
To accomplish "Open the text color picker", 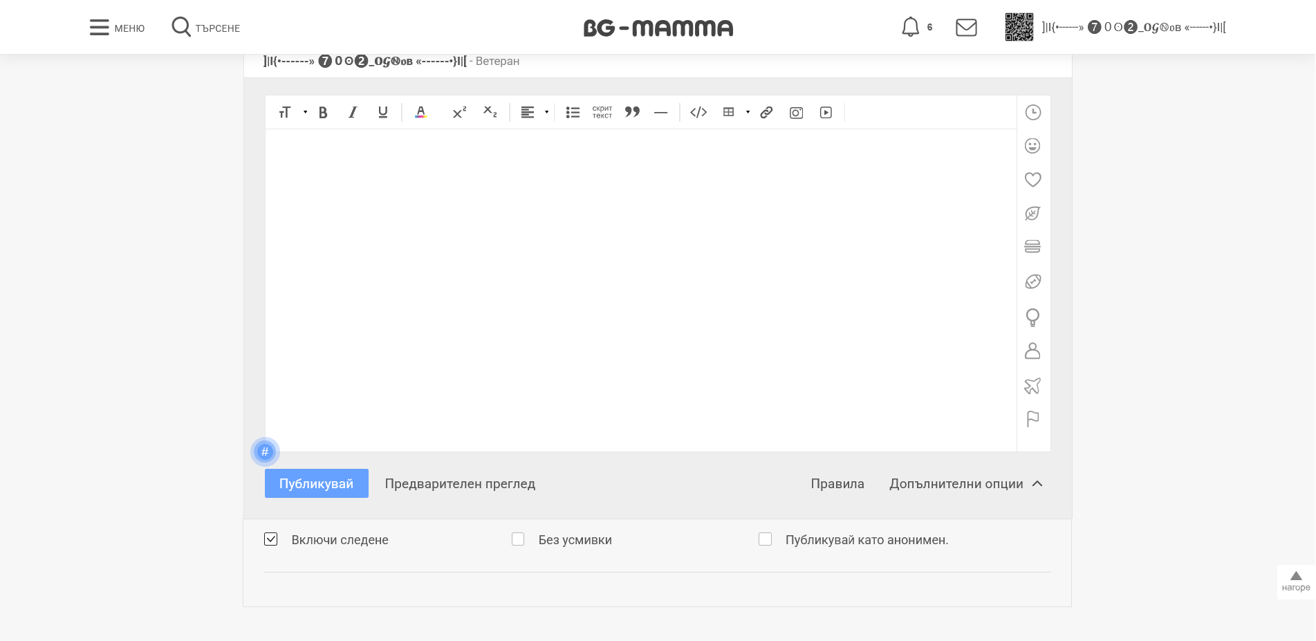I will coord(420,113).
